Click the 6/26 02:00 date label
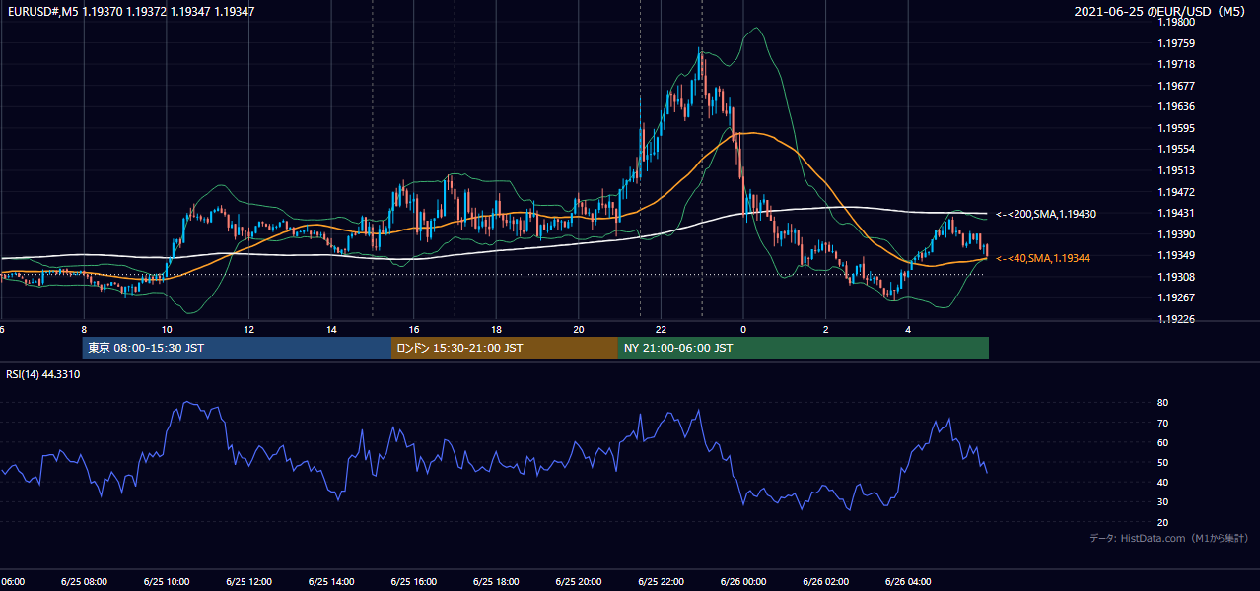 pyautogui.click(x=826, y=582)
